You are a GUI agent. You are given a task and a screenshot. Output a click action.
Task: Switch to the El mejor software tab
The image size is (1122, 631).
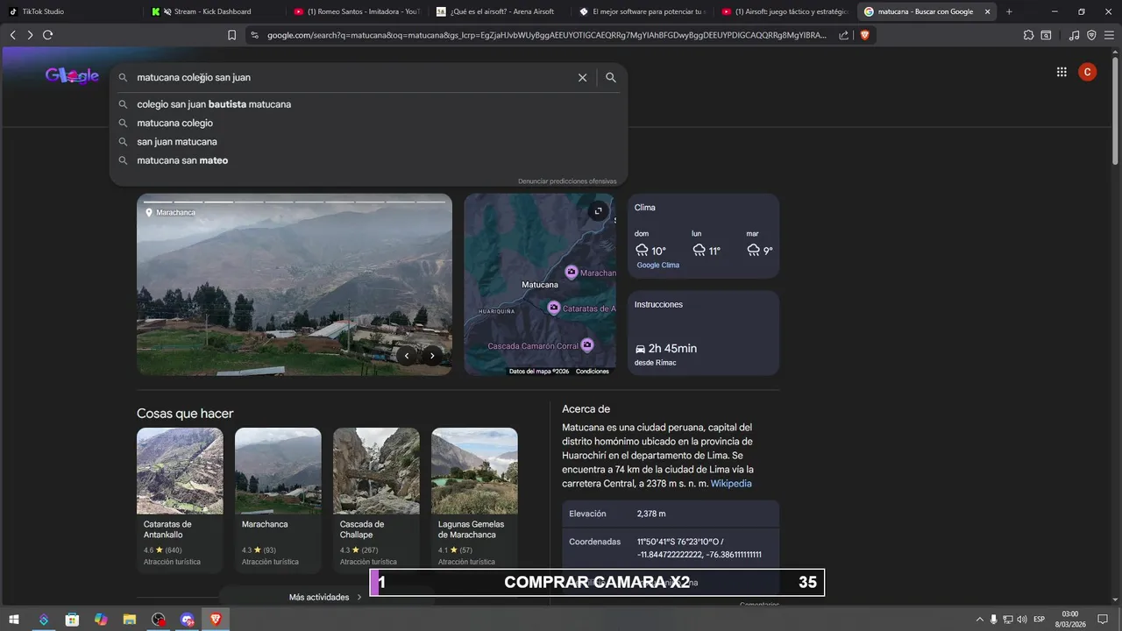tap(643, 11)
